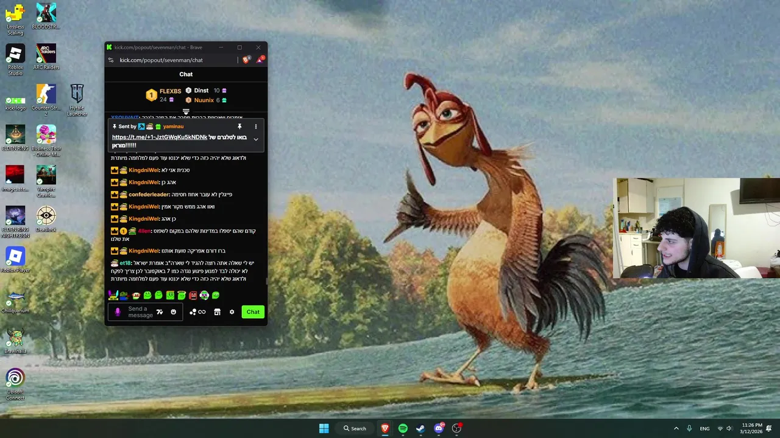Screen dimensions: 780x438
Task: Click Brave Rewards triangle icon
Action: 260,60
